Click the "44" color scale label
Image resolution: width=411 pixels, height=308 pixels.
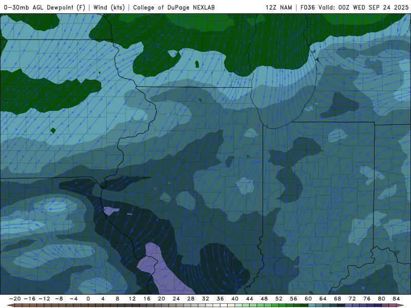[250, 299]
